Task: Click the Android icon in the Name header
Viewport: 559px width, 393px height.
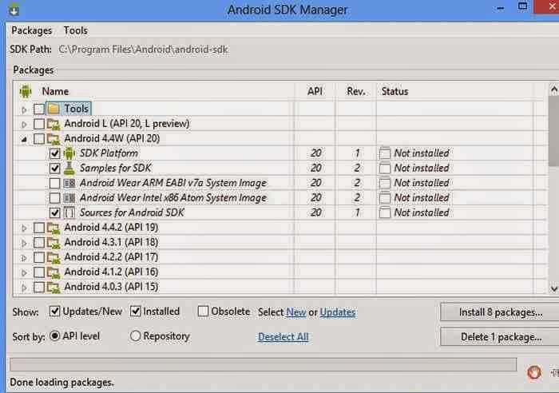Action: tap(26, 91)
